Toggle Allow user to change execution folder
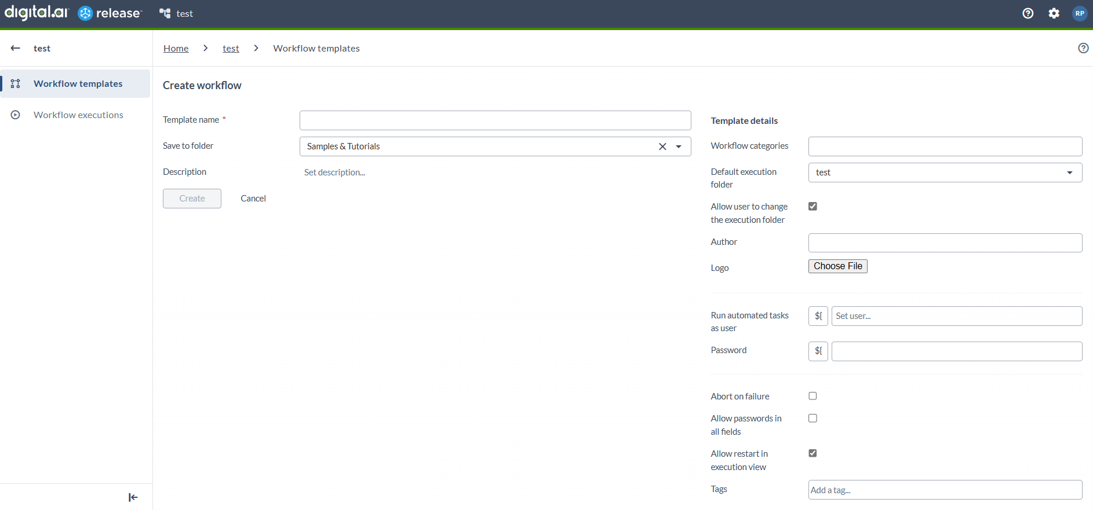The height and width of the screenshot is (510, 1093). 813,207
